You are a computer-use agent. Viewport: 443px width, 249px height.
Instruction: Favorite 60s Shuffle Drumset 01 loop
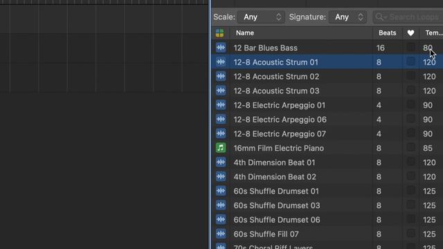[410, 191]
